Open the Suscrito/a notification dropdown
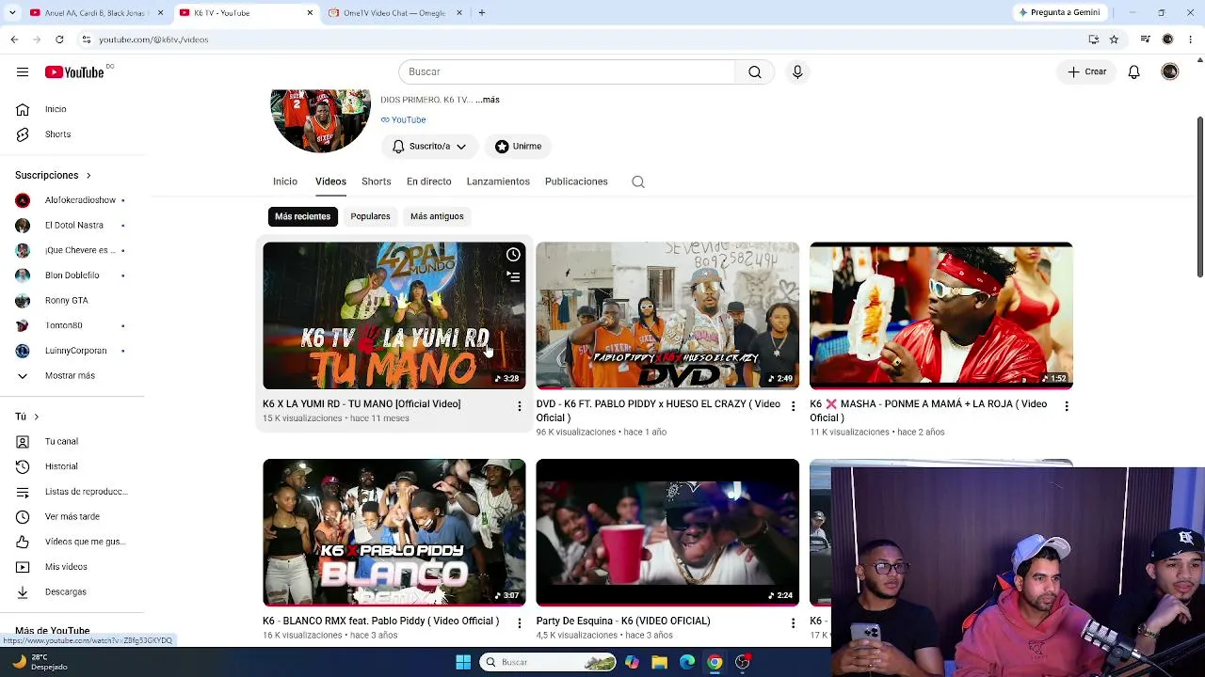 point(429,147)
